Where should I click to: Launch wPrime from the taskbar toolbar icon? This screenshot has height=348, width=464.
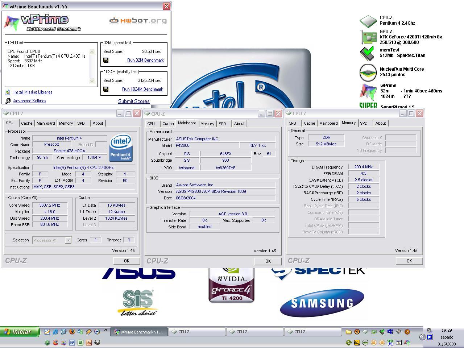click(x=407, y=342)
